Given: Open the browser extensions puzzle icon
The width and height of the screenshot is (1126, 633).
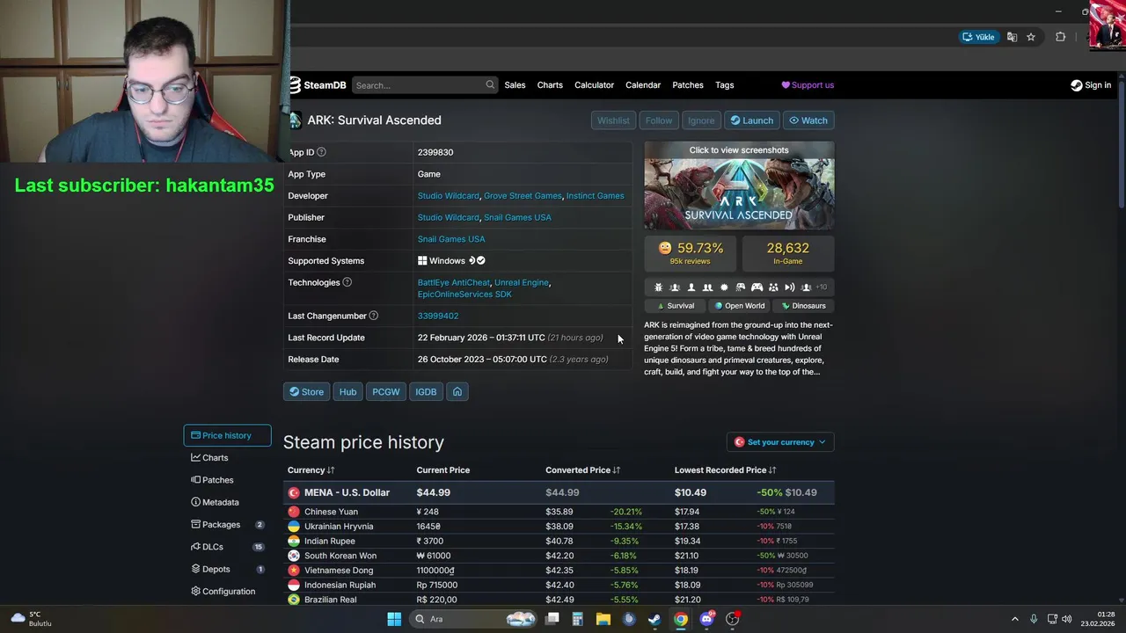Looking at the screenshot, I should click(x=1061, y=37).
